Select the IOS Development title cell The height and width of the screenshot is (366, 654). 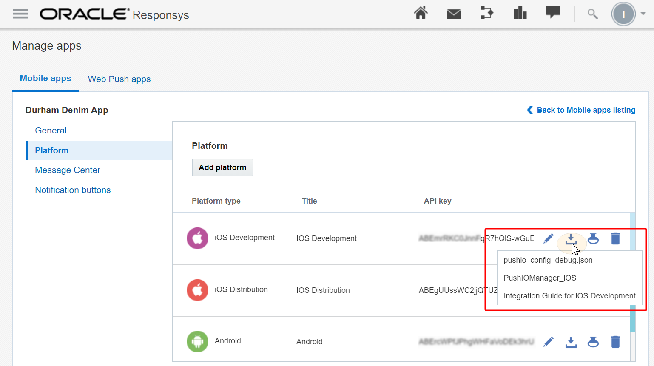(x=327, y=238)
